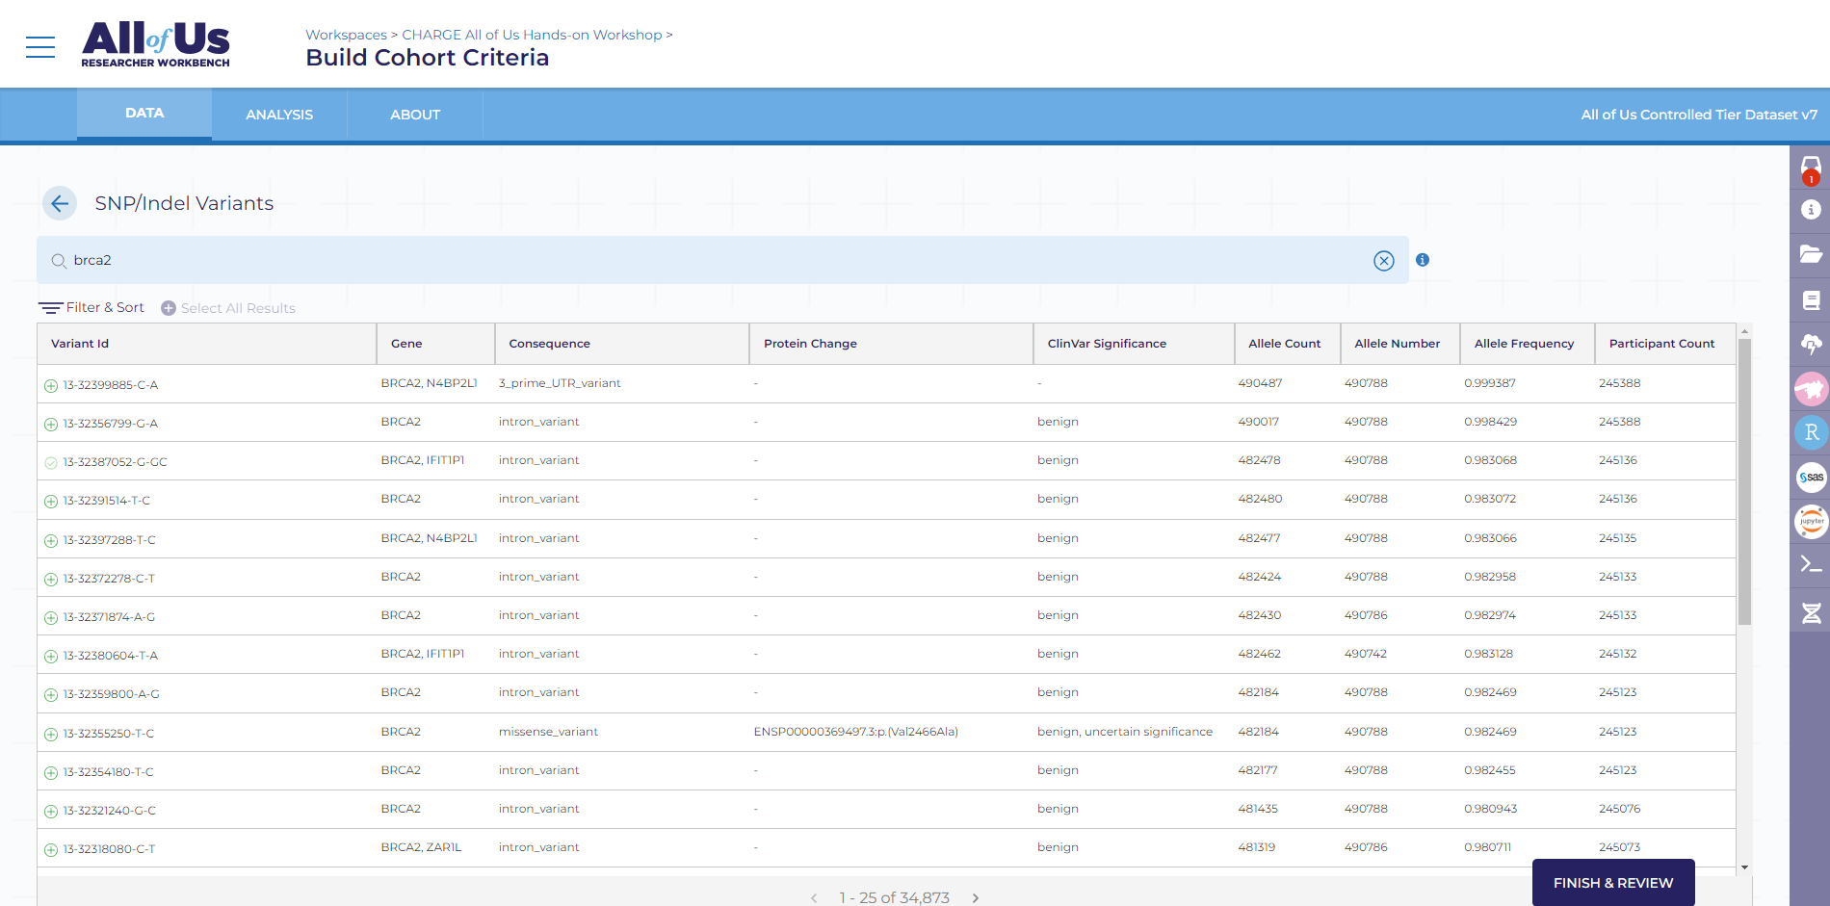Click the scrollbar down arrow of the table
The width and height of the screenshot is (1830, 906).
[1744, 867]
